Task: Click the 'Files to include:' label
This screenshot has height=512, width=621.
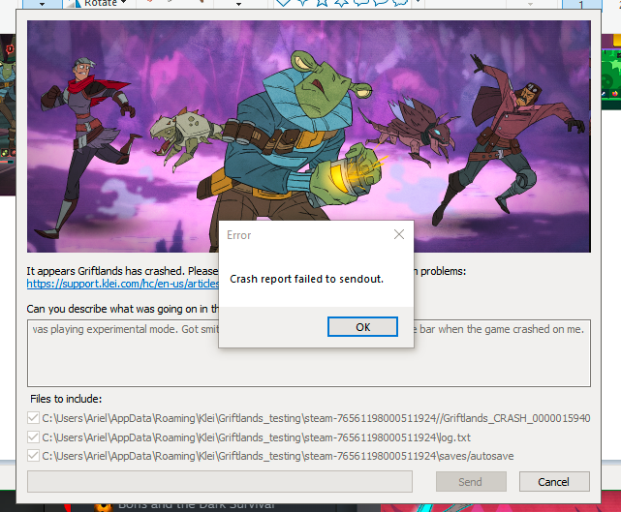Action: point(71,399)
